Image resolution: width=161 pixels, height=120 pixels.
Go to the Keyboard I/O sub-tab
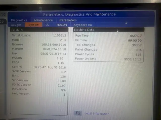[83, 25]
